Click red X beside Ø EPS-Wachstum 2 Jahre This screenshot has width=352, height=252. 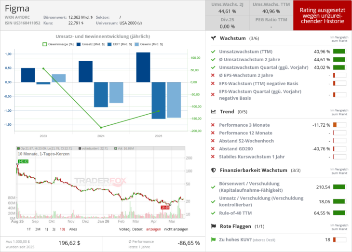click(x=213, y=75)
